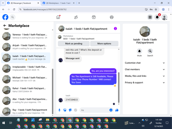Open Abe's conversation

[x=26, y=101]
